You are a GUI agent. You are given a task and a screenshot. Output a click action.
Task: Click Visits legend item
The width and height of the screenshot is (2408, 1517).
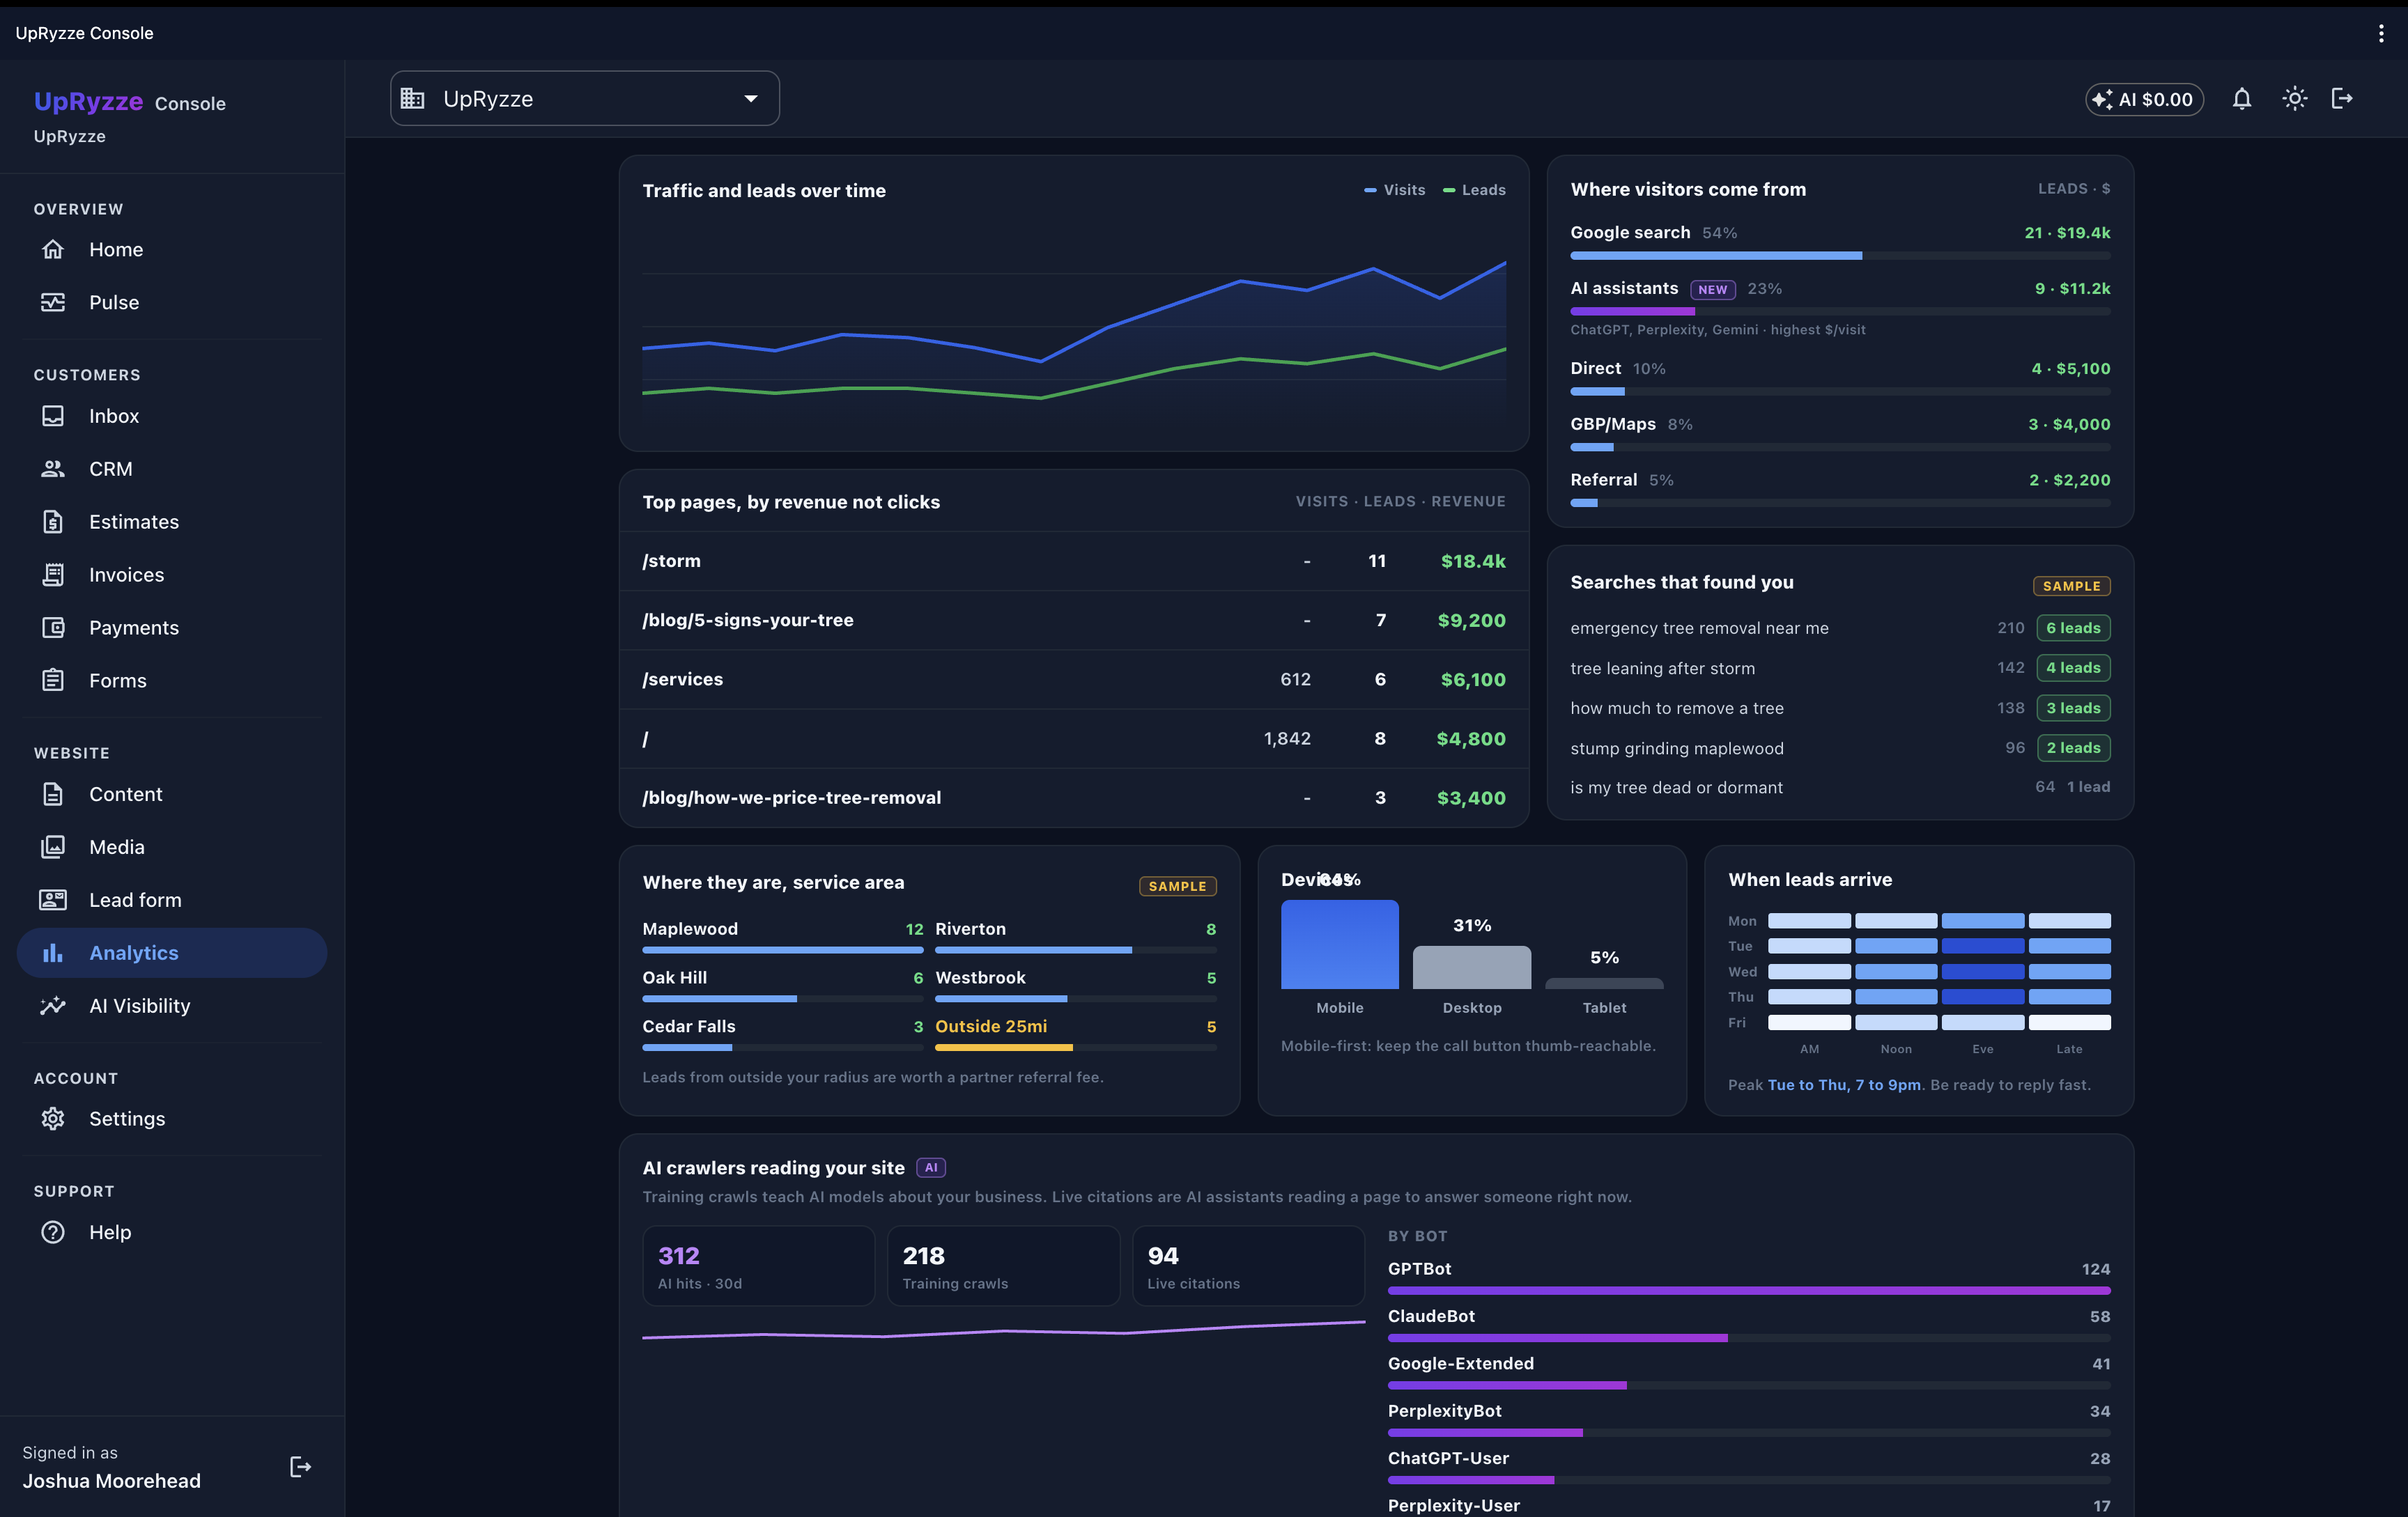(x=1395, y=190)
